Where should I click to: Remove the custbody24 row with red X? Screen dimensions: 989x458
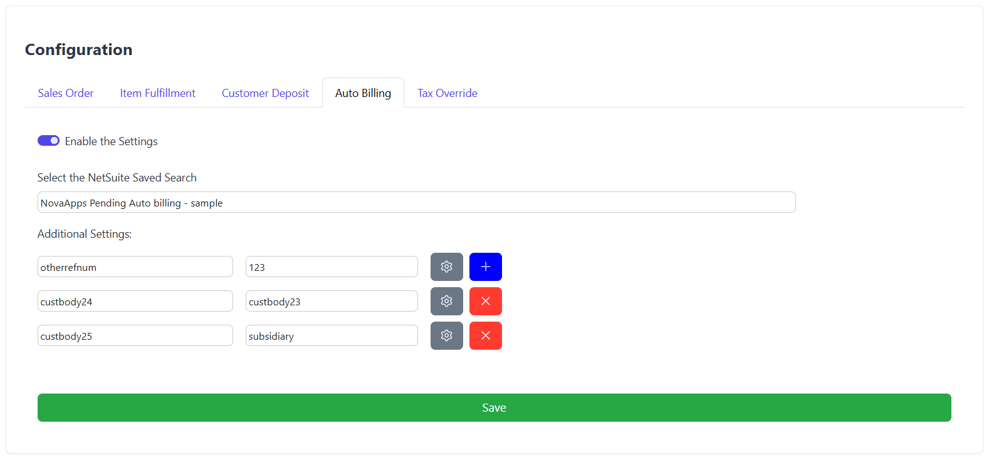tap(485, 301)
